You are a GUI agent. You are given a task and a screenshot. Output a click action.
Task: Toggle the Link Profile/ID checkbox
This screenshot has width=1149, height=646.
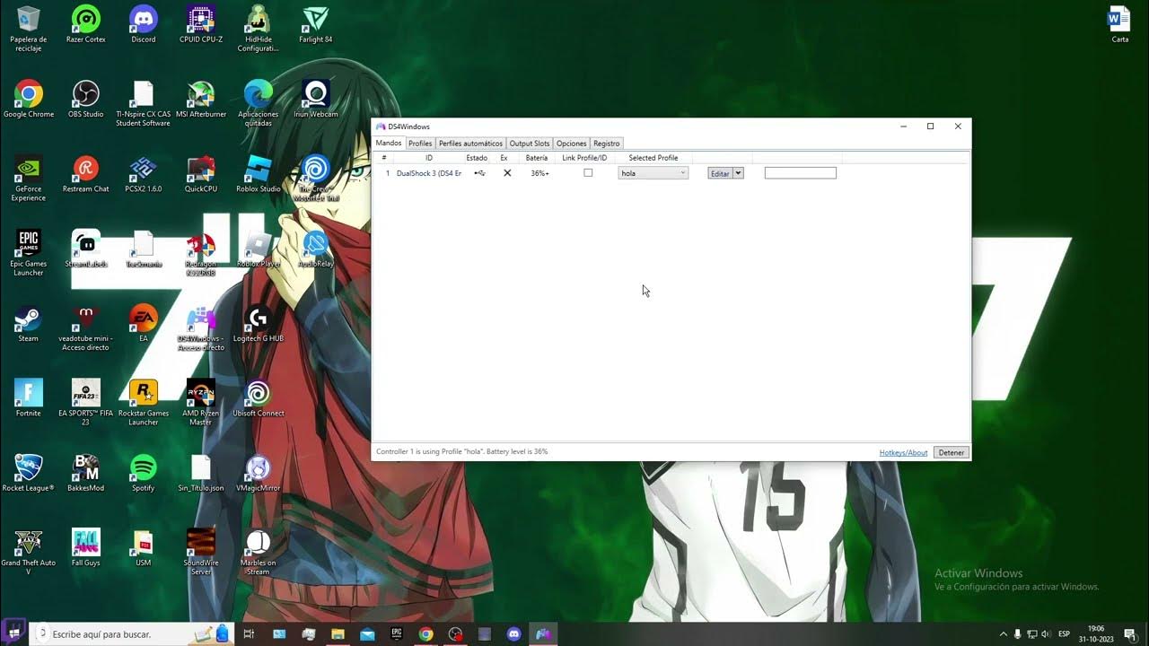588,173
